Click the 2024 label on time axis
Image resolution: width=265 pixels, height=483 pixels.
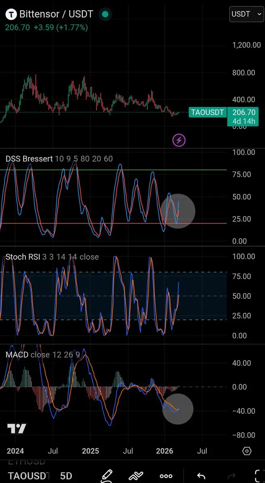tap(15, 451)
